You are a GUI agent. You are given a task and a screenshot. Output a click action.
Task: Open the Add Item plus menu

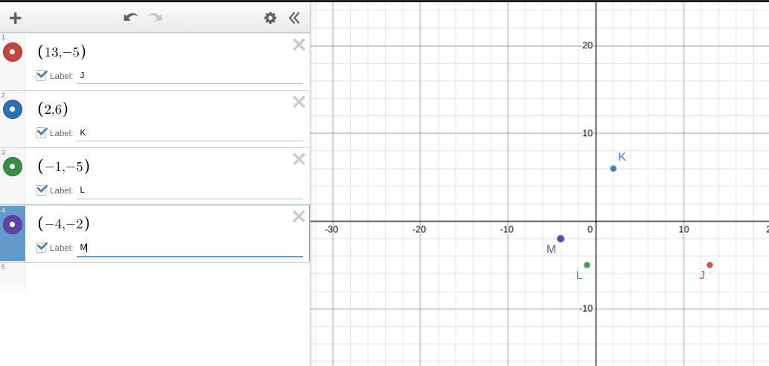(x=15, y=18)
